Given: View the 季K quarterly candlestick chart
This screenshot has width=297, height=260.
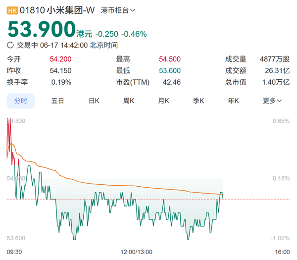Looking at the screenshot, I should (x=198, y=101).
